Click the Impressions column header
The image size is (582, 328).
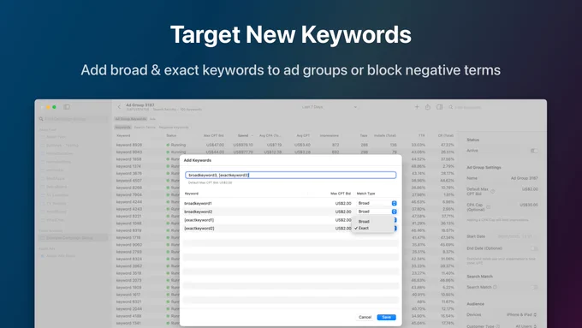click(x=330, y=135)
